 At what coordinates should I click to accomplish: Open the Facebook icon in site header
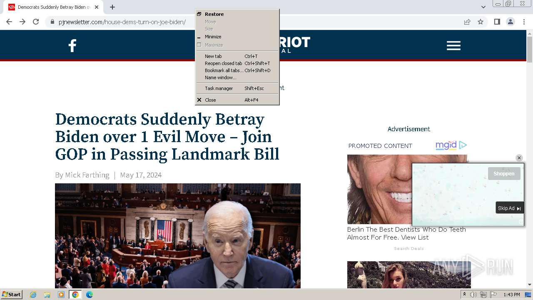(x=72, y=45)
